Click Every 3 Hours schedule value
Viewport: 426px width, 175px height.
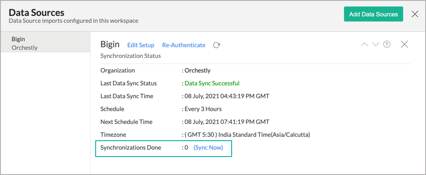pos(203,109)
